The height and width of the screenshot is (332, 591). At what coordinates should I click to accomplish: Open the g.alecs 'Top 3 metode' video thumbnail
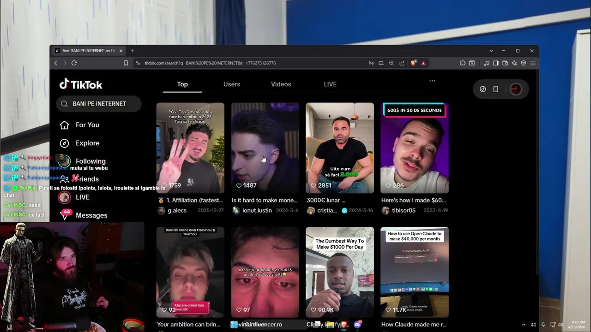190,148
